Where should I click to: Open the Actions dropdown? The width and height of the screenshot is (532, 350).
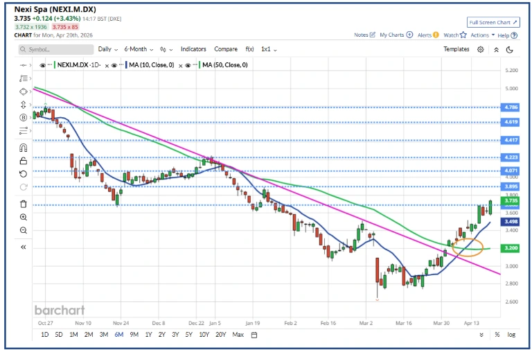coord(482,35)
